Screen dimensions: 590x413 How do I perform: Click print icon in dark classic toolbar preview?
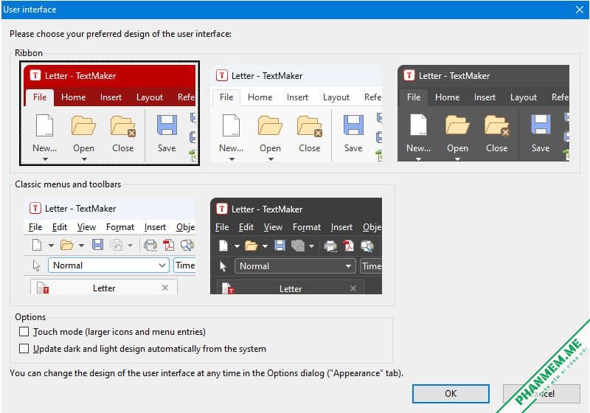click(330, 246)
